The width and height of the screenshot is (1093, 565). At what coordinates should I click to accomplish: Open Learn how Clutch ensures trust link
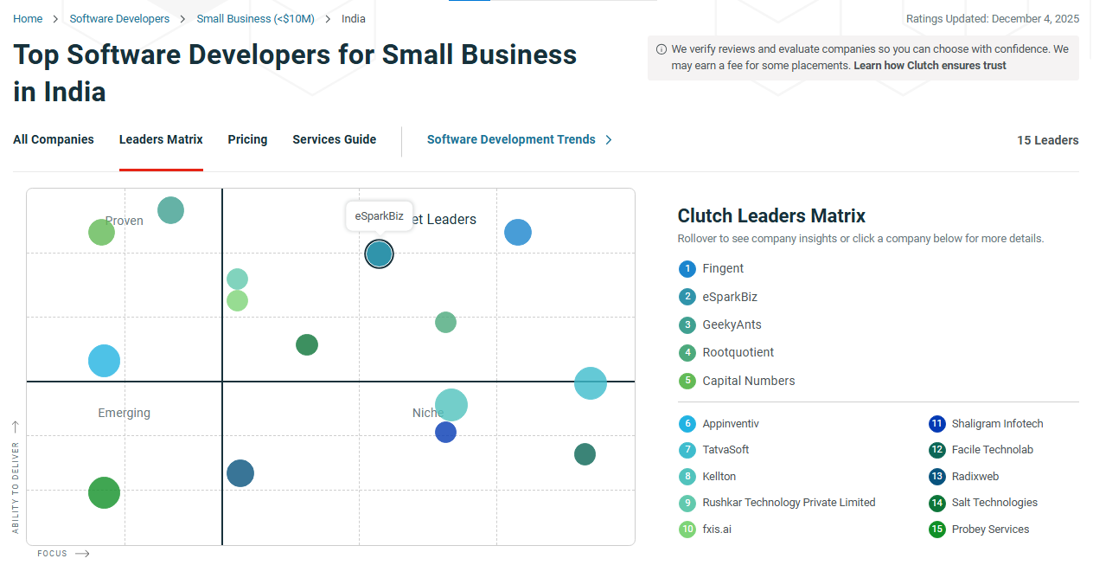point(930,66)
